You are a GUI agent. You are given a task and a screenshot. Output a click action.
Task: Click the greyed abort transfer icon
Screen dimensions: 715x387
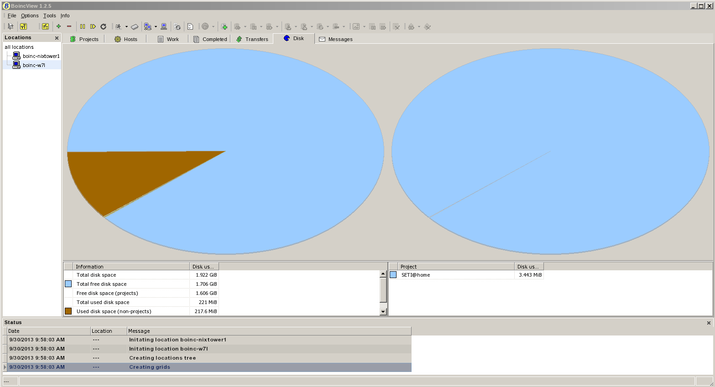[x=427, y=26]
